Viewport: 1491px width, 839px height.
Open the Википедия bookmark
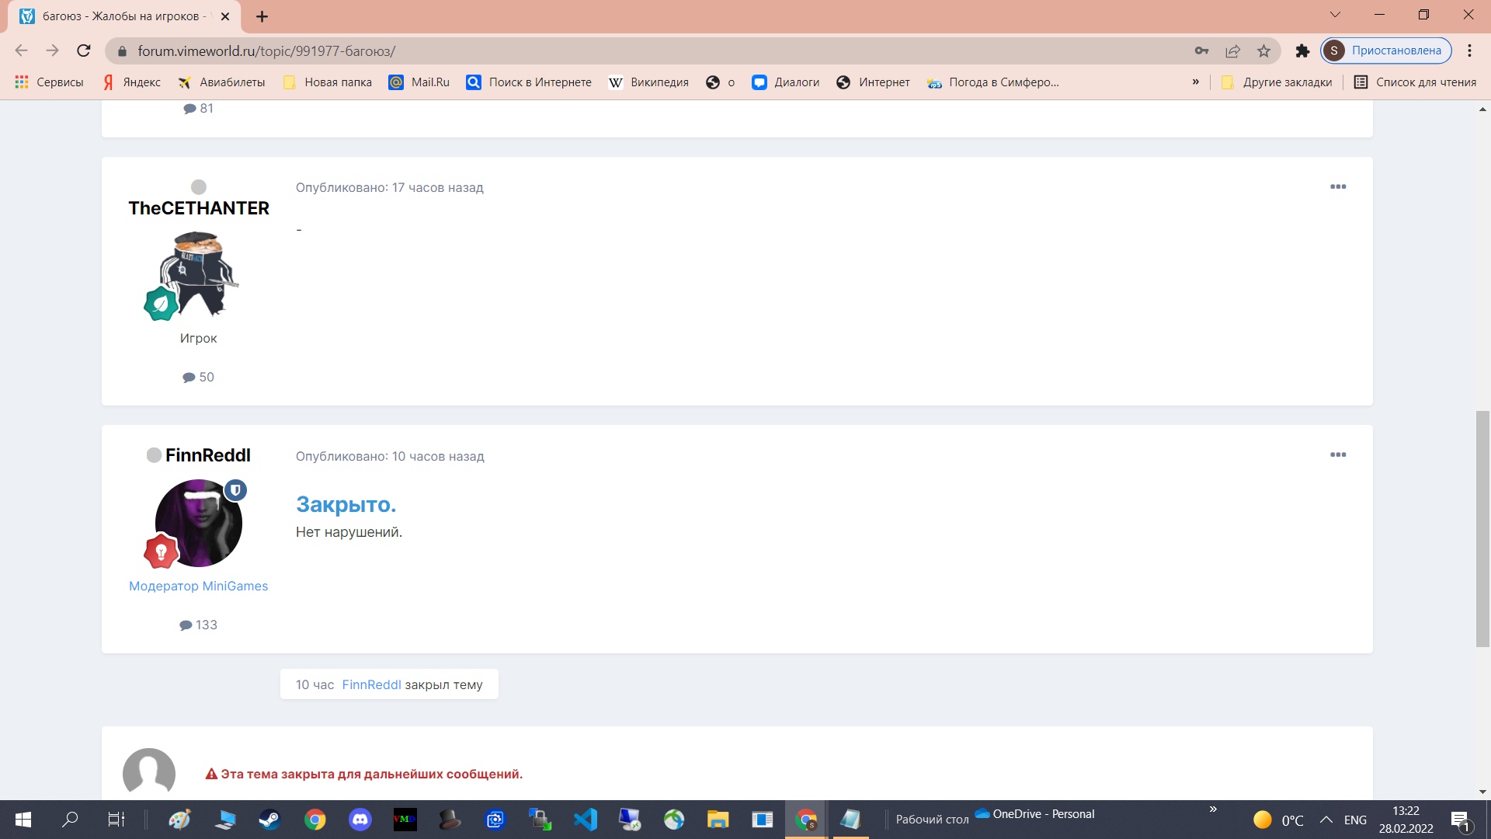(x=648, y=82)
